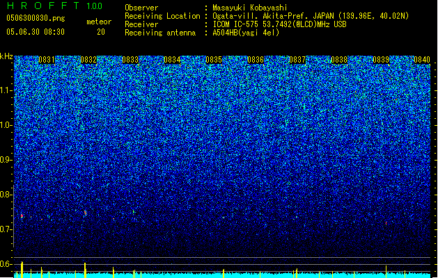Click the 1.0 kHz axis label
Screen dimensions: 438x278
(6, 125)
